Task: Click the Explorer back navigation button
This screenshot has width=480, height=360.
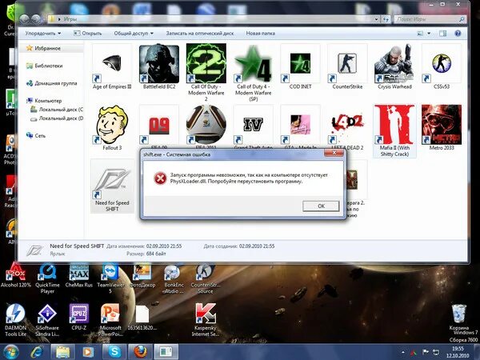Action: point(25,19)
